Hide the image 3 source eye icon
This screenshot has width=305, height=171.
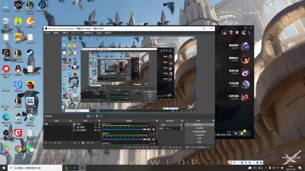(95, 124)
